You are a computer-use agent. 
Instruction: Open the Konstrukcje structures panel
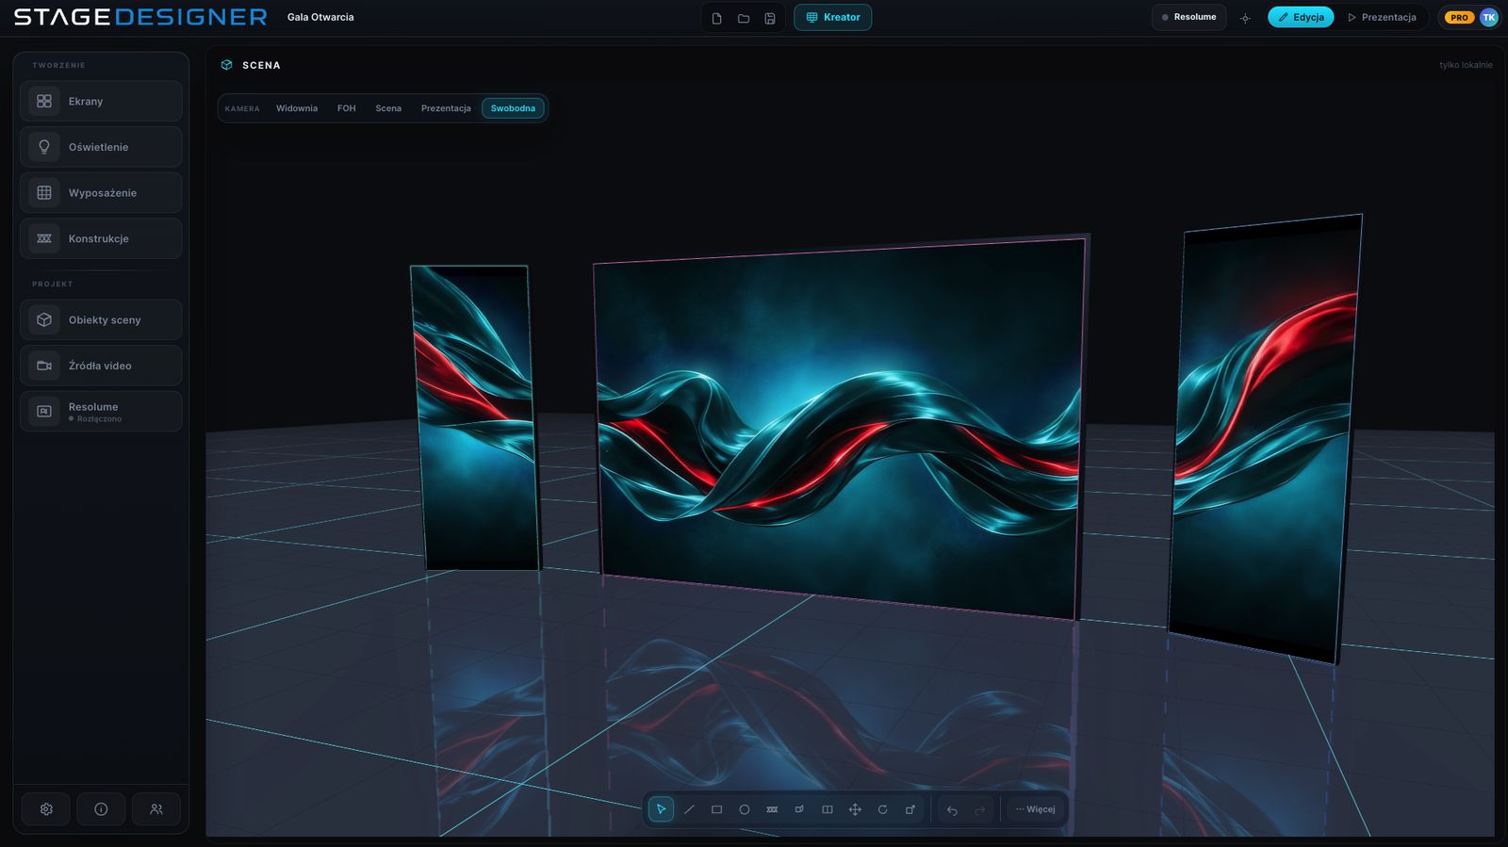pyautogui.click(x=101, y=238)
